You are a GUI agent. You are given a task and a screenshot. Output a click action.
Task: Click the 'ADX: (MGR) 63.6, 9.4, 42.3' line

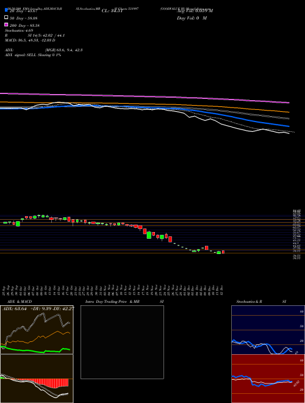(x=44, y=50)
